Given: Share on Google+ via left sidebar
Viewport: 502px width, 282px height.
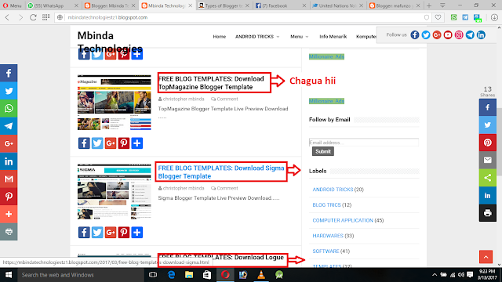Looking at the screenshot, I should coord(9,143).
